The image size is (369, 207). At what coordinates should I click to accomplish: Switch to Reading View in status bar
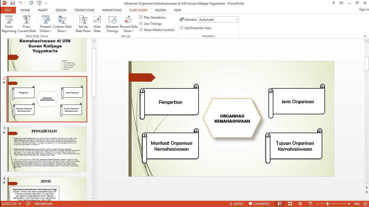(x=300, y=203)
